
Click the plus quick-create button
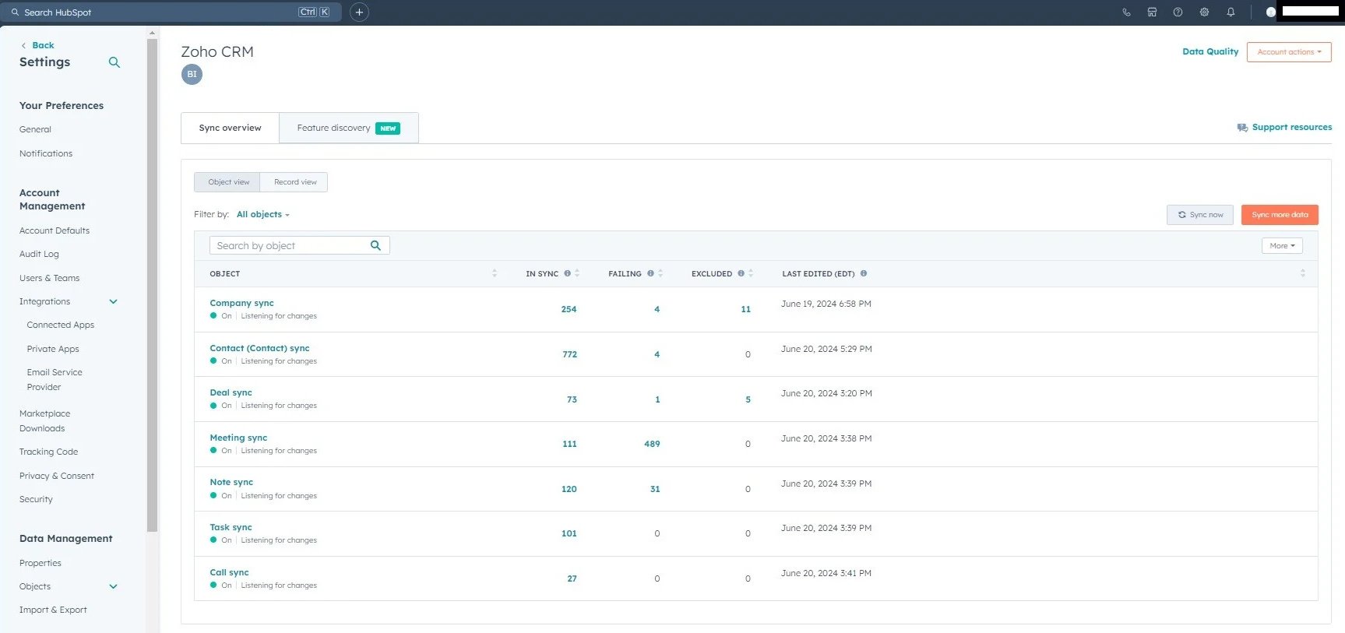(x=359, y=12)
